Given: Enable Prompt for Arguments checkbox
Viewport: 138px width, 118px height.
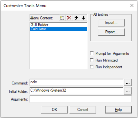Looking at the screenshot, I should pos(92,53).
